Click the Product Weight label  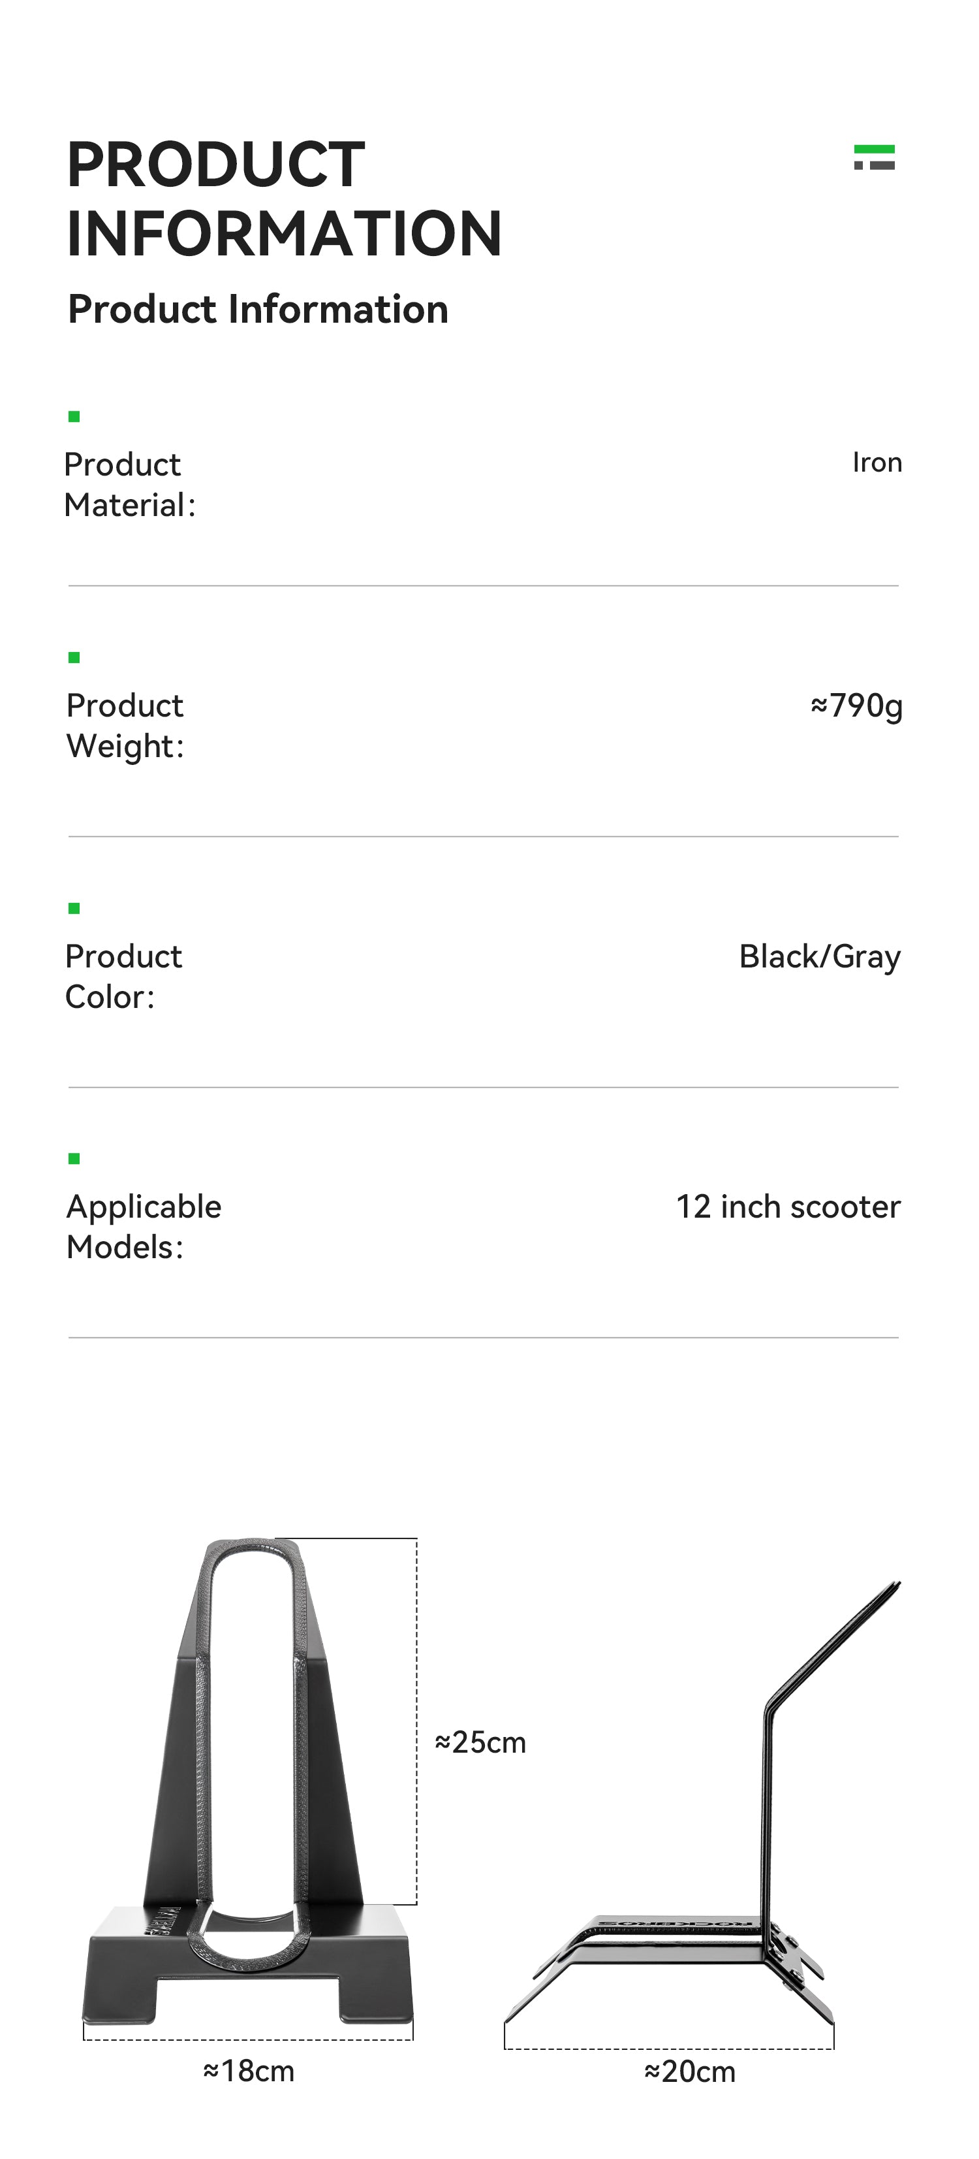[x=125, y=726]
